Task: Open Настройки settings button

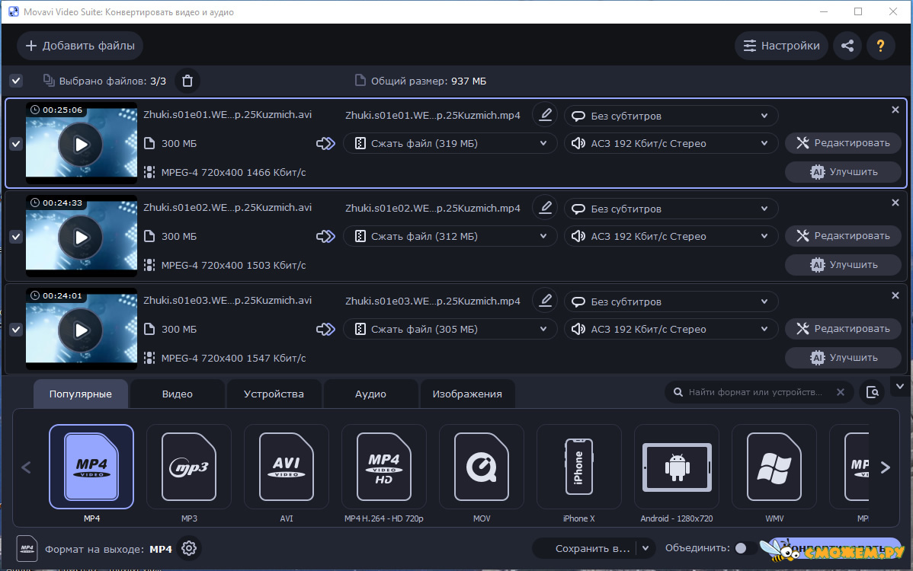Action: [782, 46]
